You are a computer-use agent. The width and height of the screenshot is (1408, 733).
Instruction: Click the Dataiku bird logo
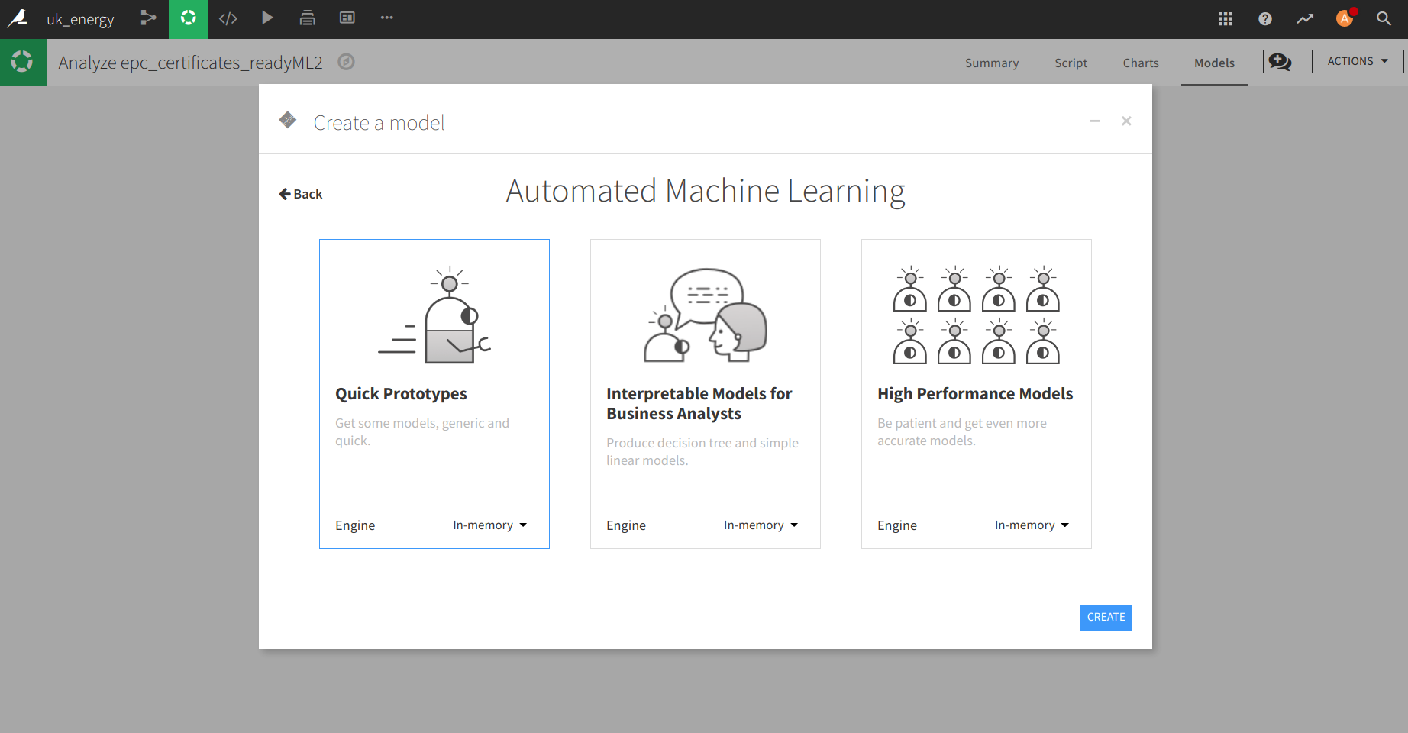18,18
